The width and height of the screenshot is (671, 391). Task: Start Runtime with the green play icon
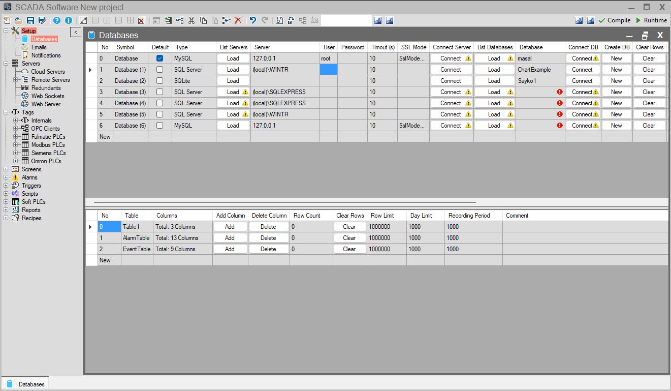pos(638,20)
